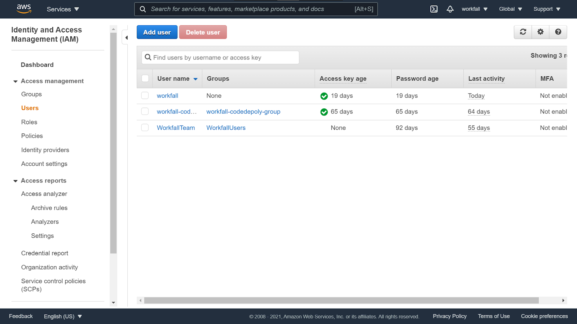The height and width of the screenshot is (324, 577).
Task: Open the Dashboard navigation item
Action: pos(37,65)
